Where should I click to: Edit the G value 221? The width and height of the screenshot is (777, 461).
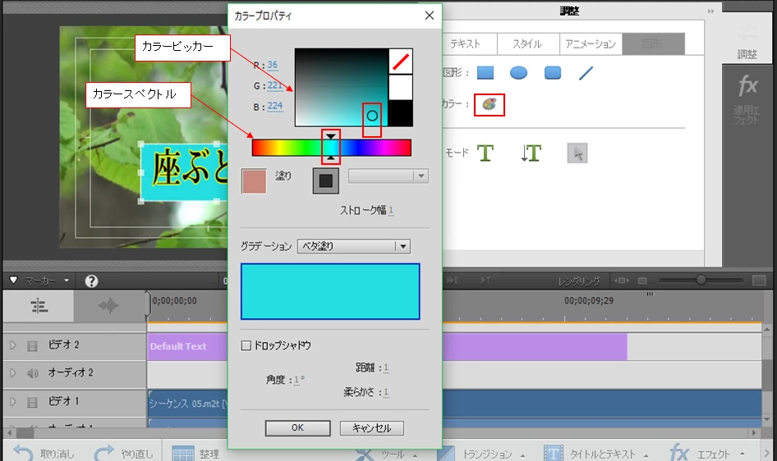click(x=274, y=85)
